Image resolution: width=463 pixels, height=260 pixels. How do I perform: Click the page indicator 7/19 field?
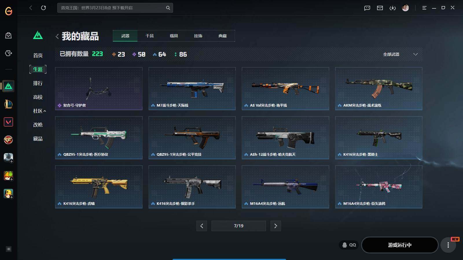(x=239, y=226)
